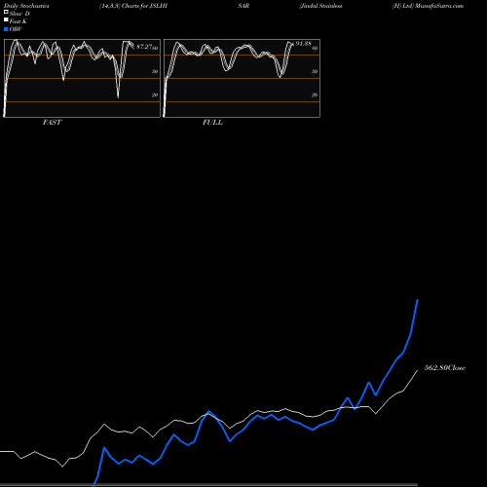Screen dimensions: 487x487
Task: Click the 50 axis label in FAST chart
Action: (155, 71)
